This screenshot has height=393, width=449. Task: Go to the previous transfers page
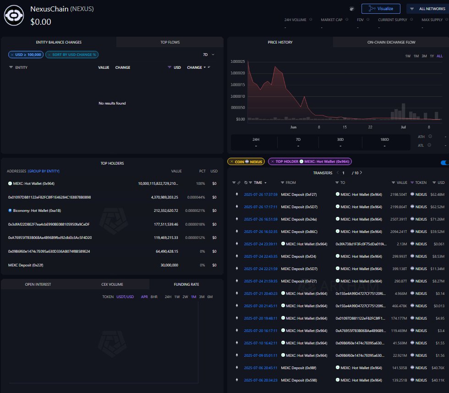[338, 172]
